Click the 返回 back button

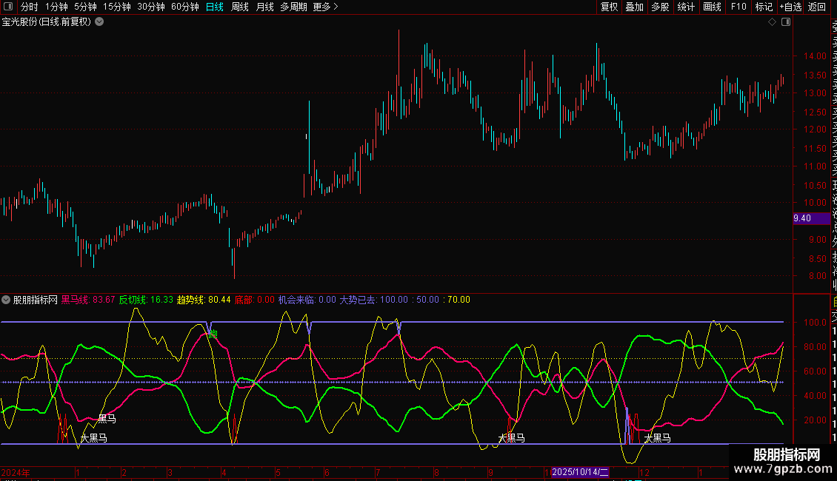(817, 7)
